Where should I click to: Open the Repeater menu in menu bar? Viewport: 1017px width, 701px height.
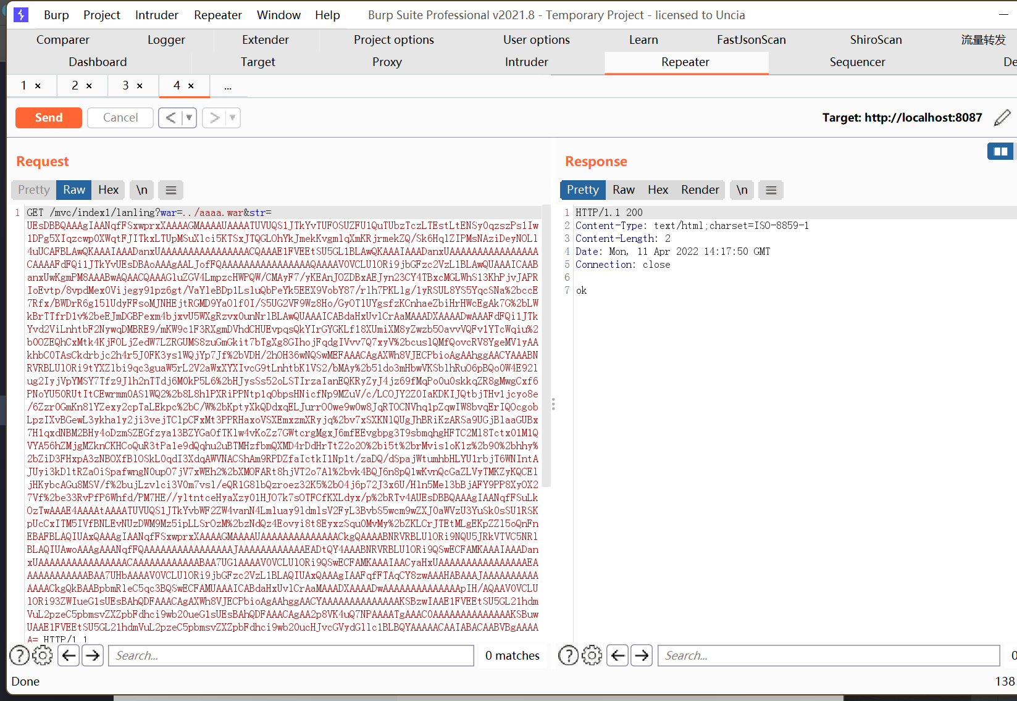tap(218, 15)
